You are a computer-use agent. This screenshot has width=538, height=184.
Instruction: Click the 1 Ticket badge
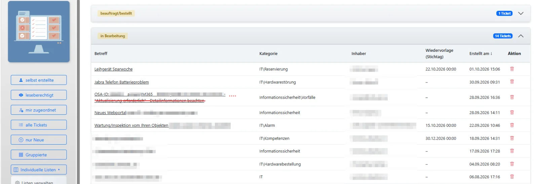point(504,13)
